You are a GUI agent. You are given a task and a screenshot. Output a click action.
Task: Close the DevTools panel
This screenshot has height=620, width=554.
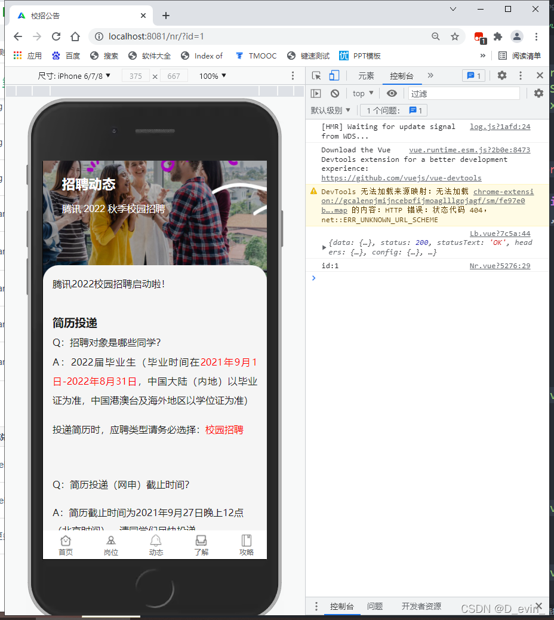540,75
